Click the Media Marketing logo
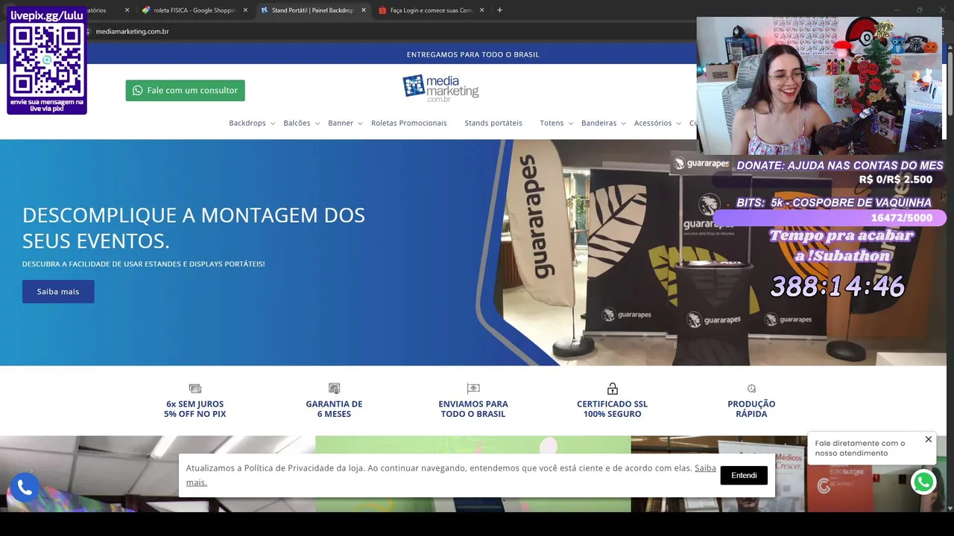The height and width of the screenshot is (536, 954). pyautogui.click(x=440, y=89)
